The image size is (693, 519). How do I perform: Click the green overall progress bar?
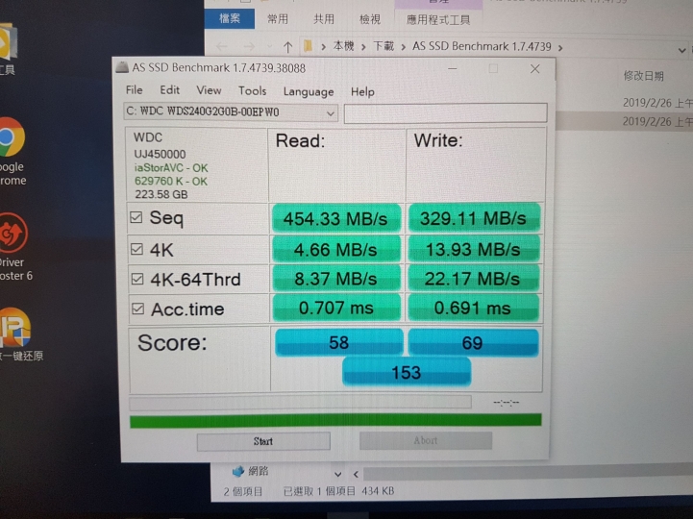(335, 420)
